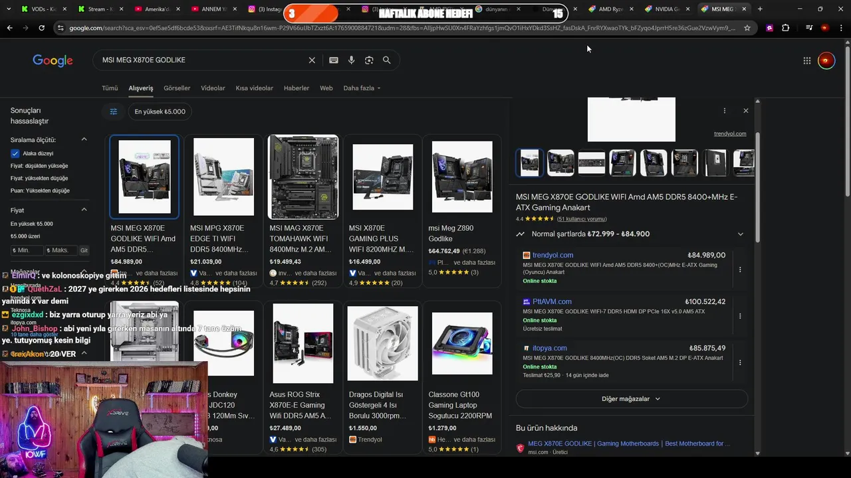
Task: Open the media control icon in Chrome toolbar
Action: pos(809,28)
